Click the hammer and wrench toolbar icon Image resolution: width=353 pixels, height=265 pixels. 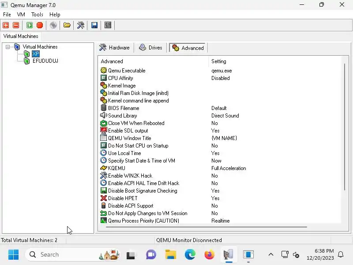click(81, 25)
